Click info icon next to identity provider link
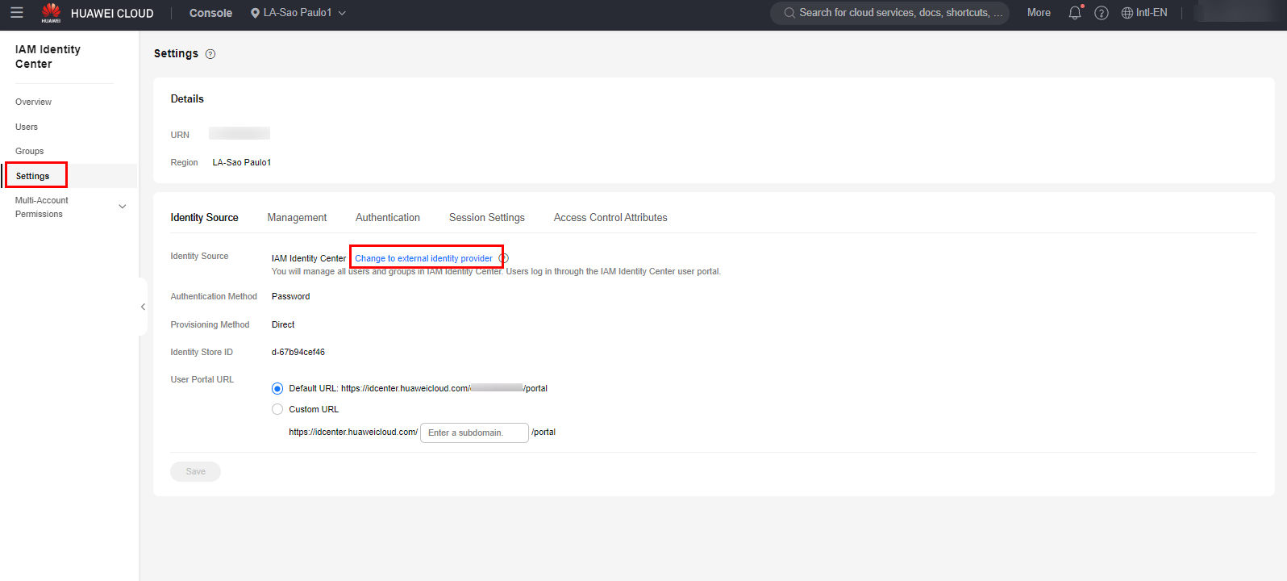 pyautogui.click(x=504, y=258)
